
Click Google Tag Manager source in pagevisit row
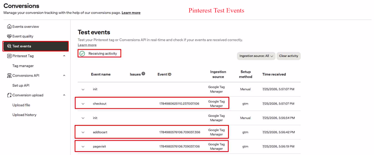click(x=216, y=147)
